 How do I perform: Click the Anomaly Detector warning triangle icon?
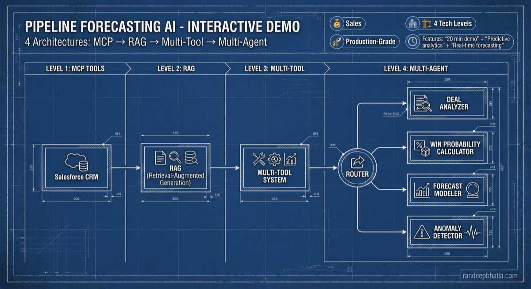pyautogui.click(x=421, y=232)
